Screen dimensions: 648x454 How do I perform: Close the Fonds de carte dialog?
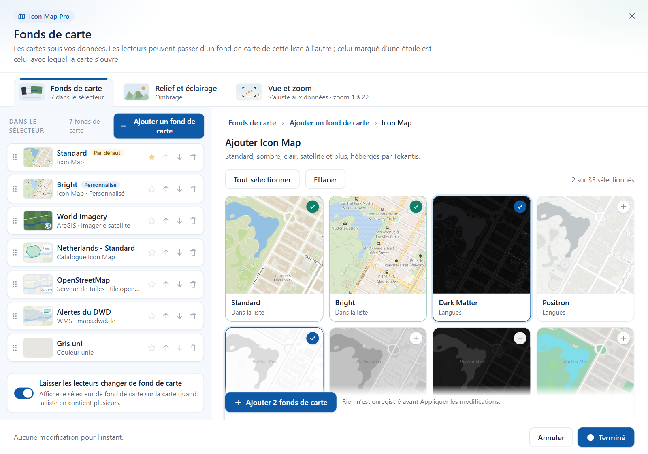click(x=632, y=16)
